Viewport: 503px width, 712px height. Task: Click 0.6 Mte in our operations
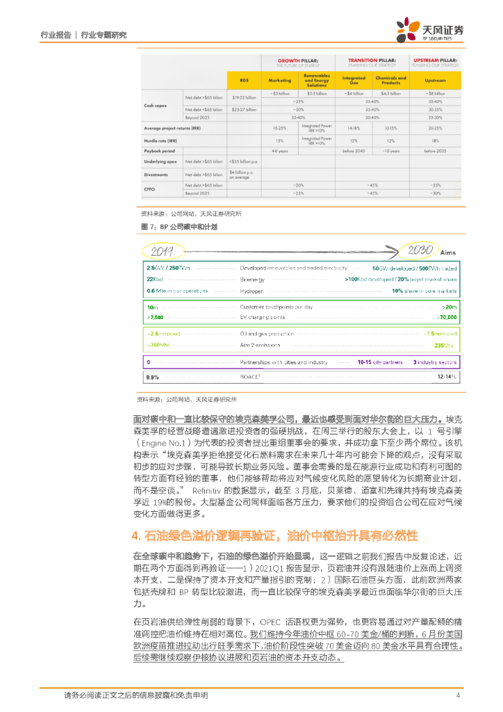click(x=177, y=291)
